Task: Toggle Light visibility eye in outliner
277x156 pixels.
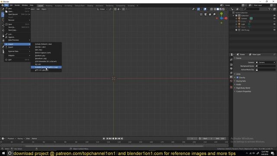Action: [274, 24]
